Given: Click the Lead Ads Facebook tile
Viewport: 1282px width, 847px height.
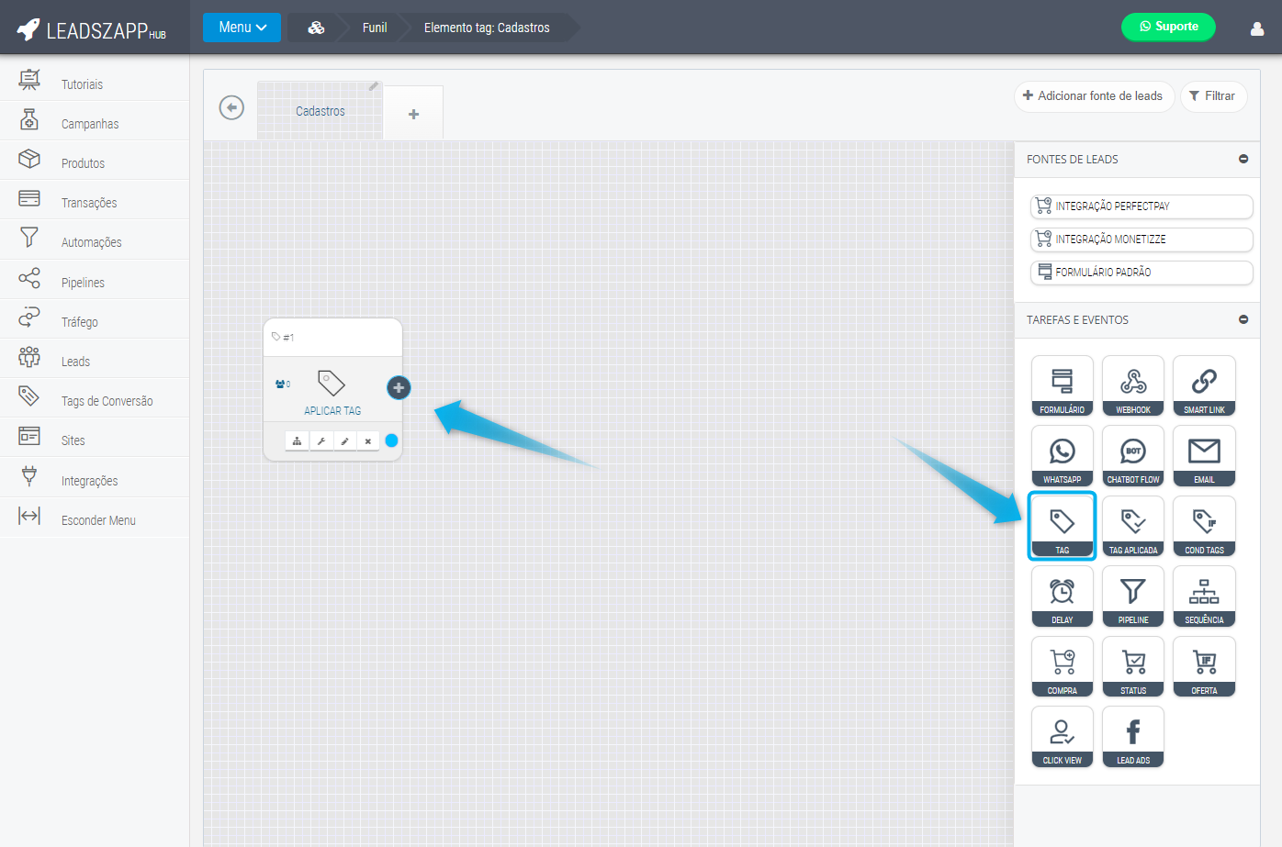Looking at the screenshot, I should coord(1132,736).
